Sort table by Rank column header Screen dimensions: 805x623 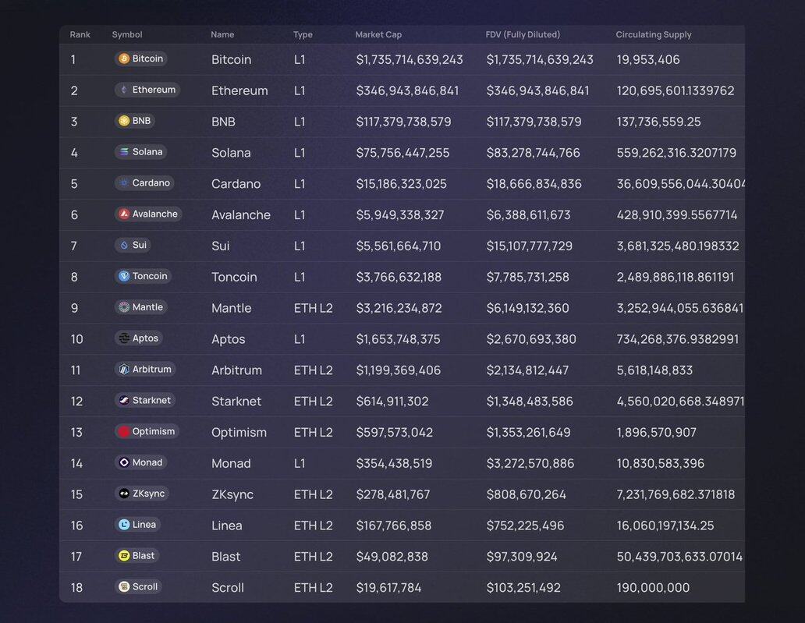pos(80,34)
